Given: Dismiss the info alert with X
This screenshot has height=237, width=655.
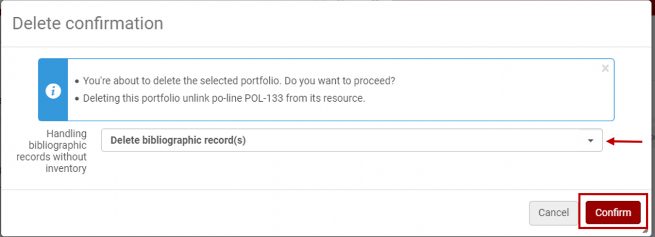Looking at the screenshot, I should [605, 69].
